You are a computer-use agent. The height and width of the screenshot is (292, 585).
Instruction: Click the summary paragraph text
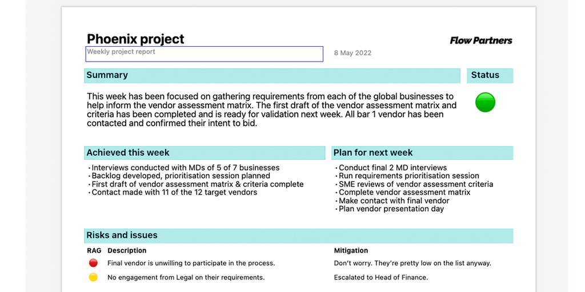point(271,109)
